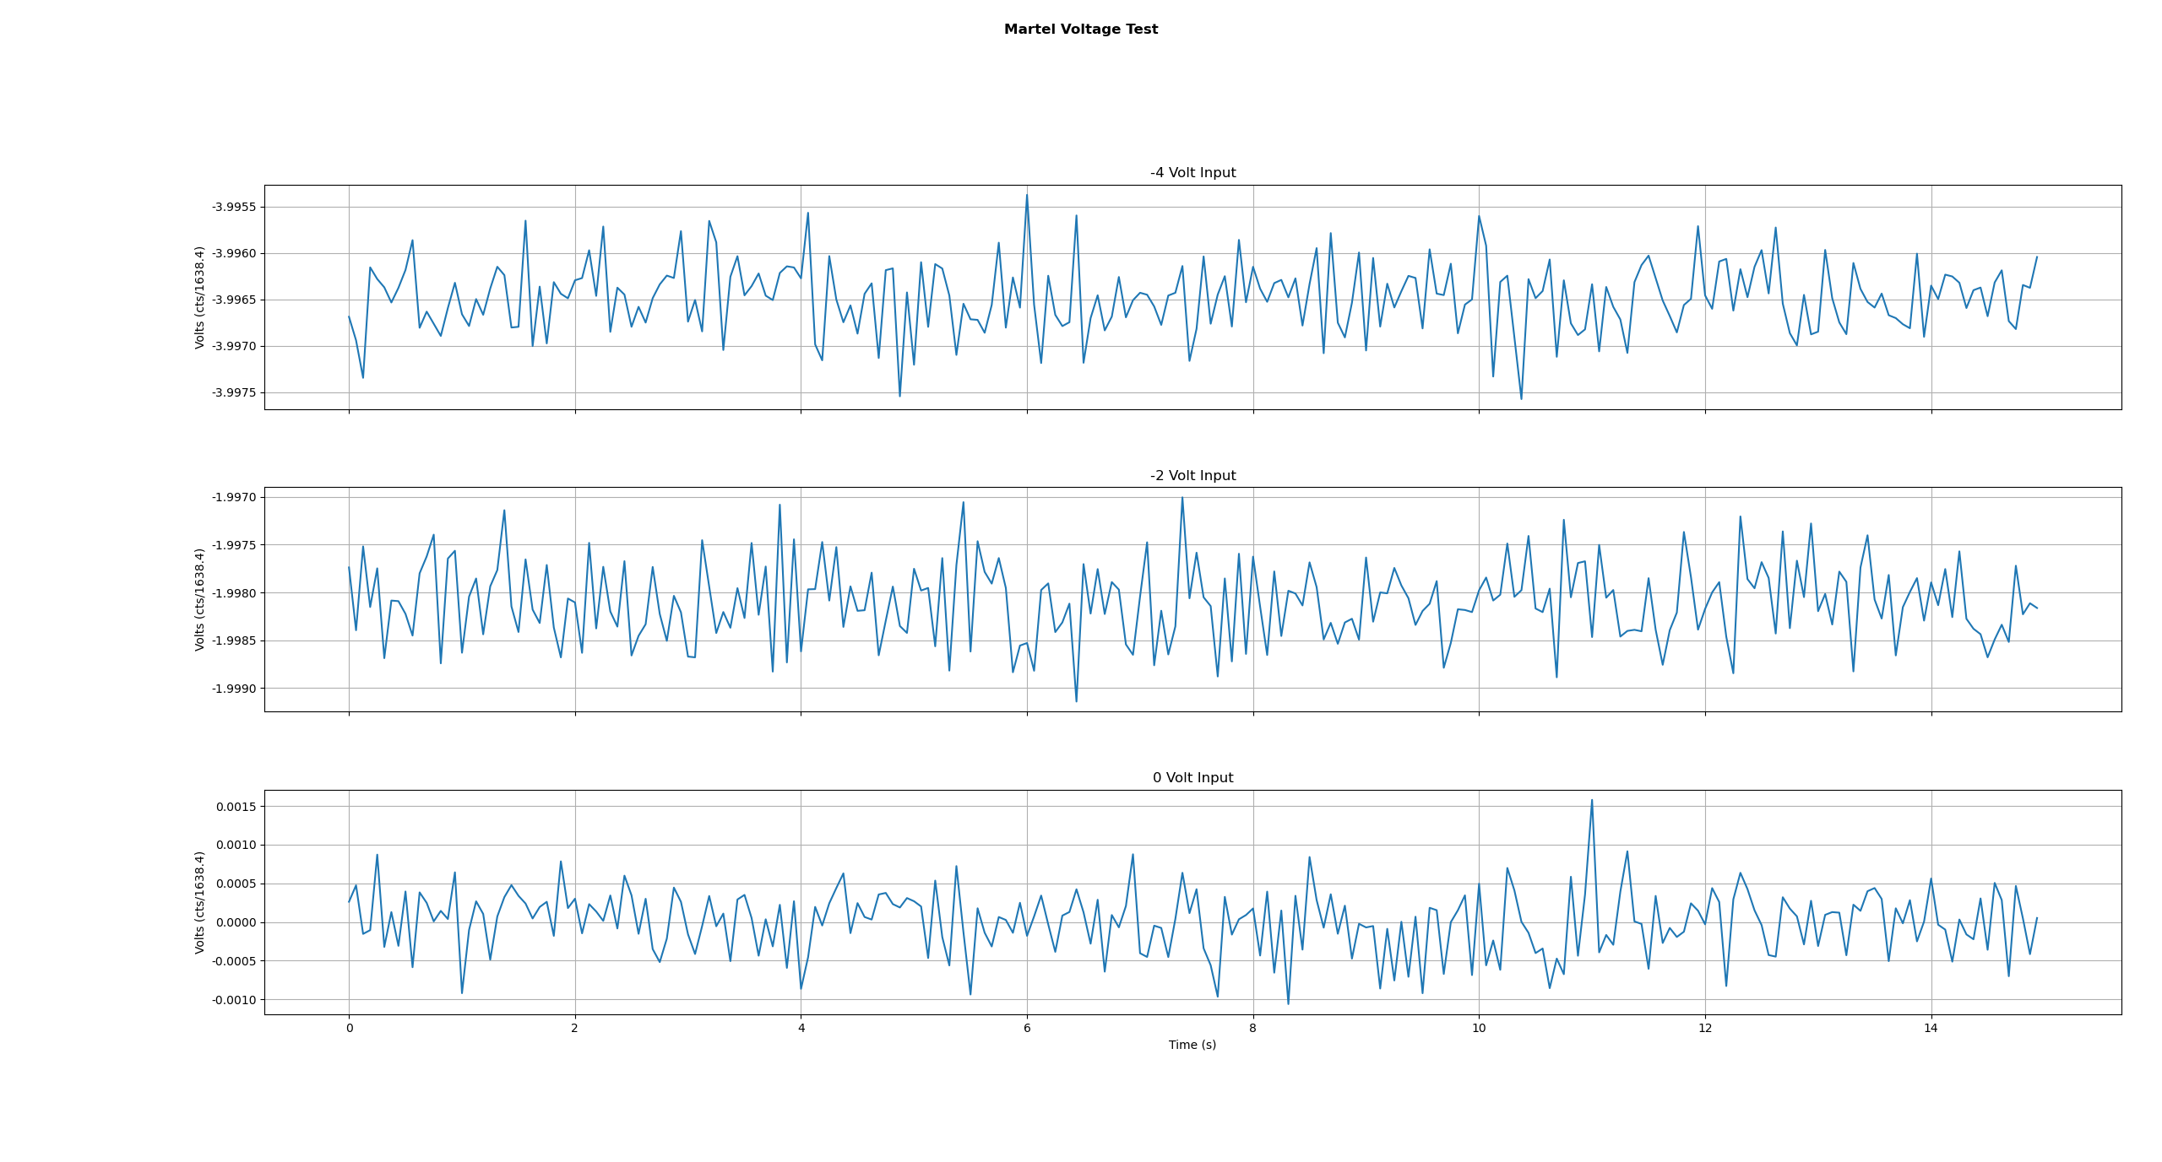Click the lowest dip in the -2 Volt plot

1076,700
